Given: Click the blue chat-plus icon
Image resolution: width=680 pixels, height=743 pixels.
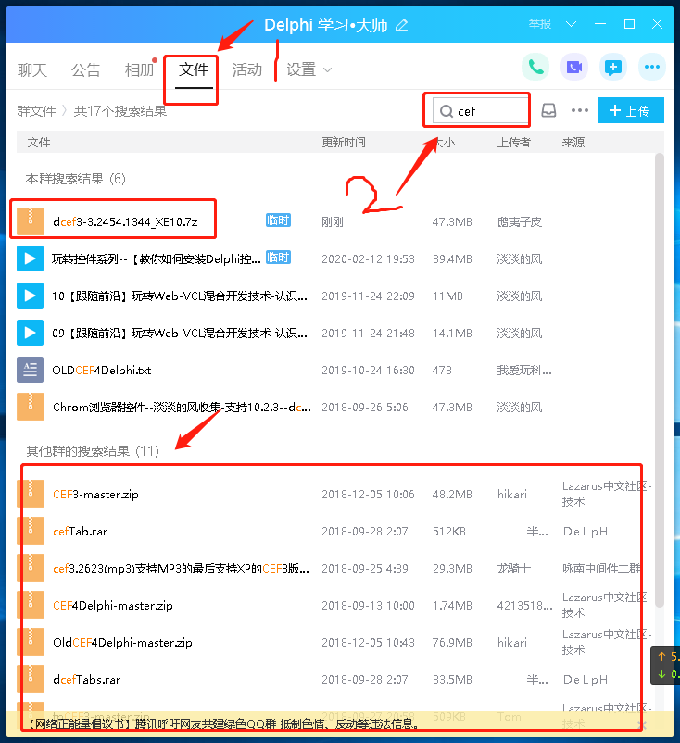Looking at the screenshot, I should 612,67.
